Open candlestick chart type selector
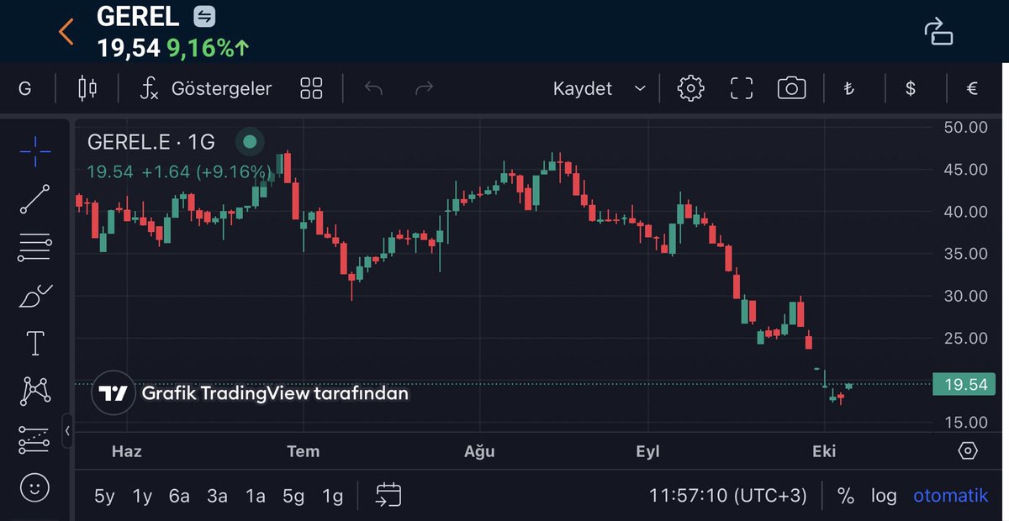 pos(87,88)
